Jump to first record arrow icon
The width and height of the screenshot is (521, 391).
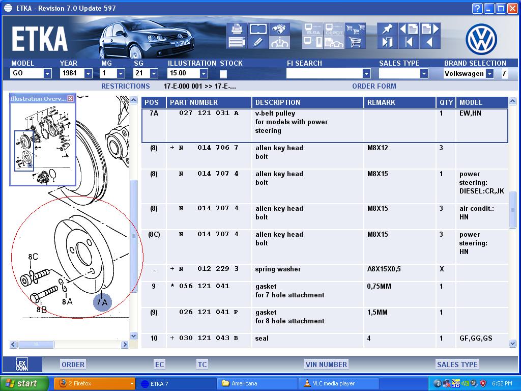pyautogui.click(x=409, y=42)
